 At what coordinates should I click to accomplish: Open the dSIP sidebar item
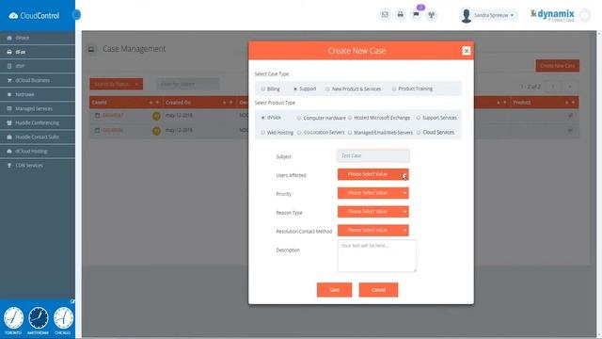tap(38, 66)
